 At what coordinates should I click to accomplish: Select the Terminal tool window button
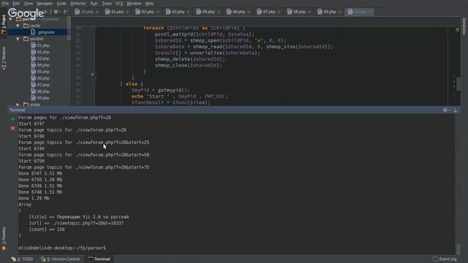point(99,259)
